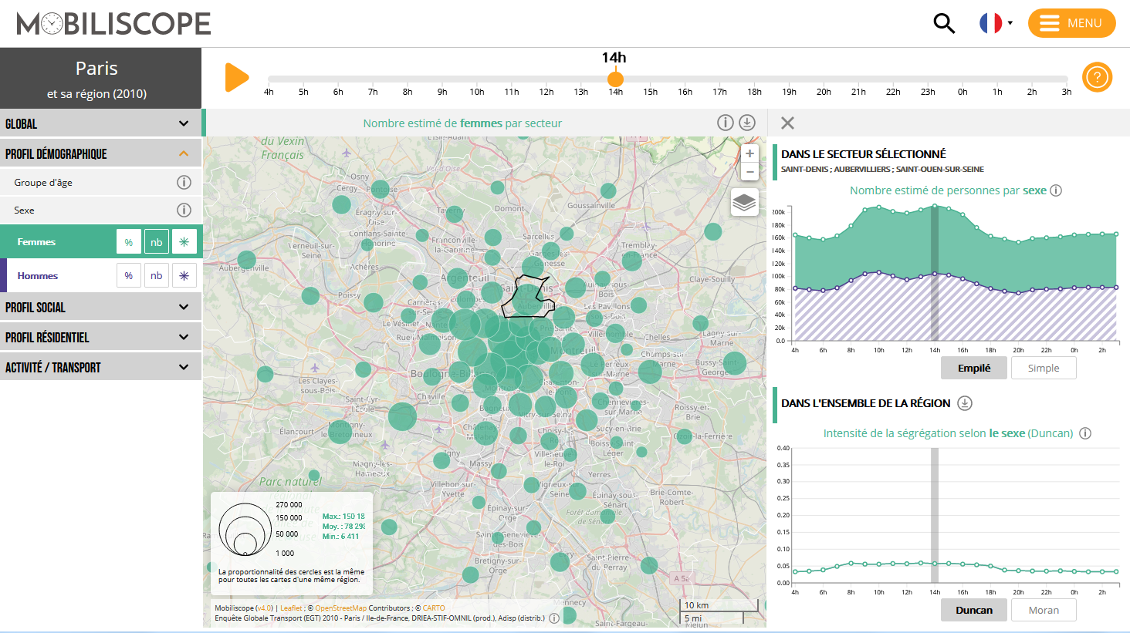Choose the Moran index button
Image resolution: width=1130 pixels, height=633 pixels.
(x=1044, y=610)
